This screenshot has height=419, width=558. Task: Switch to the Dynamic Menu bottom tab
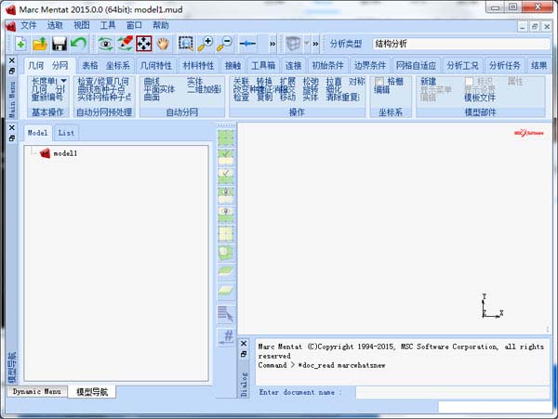click(x=36, y=392)
